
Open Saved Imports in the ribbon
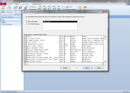click(3, 9)
